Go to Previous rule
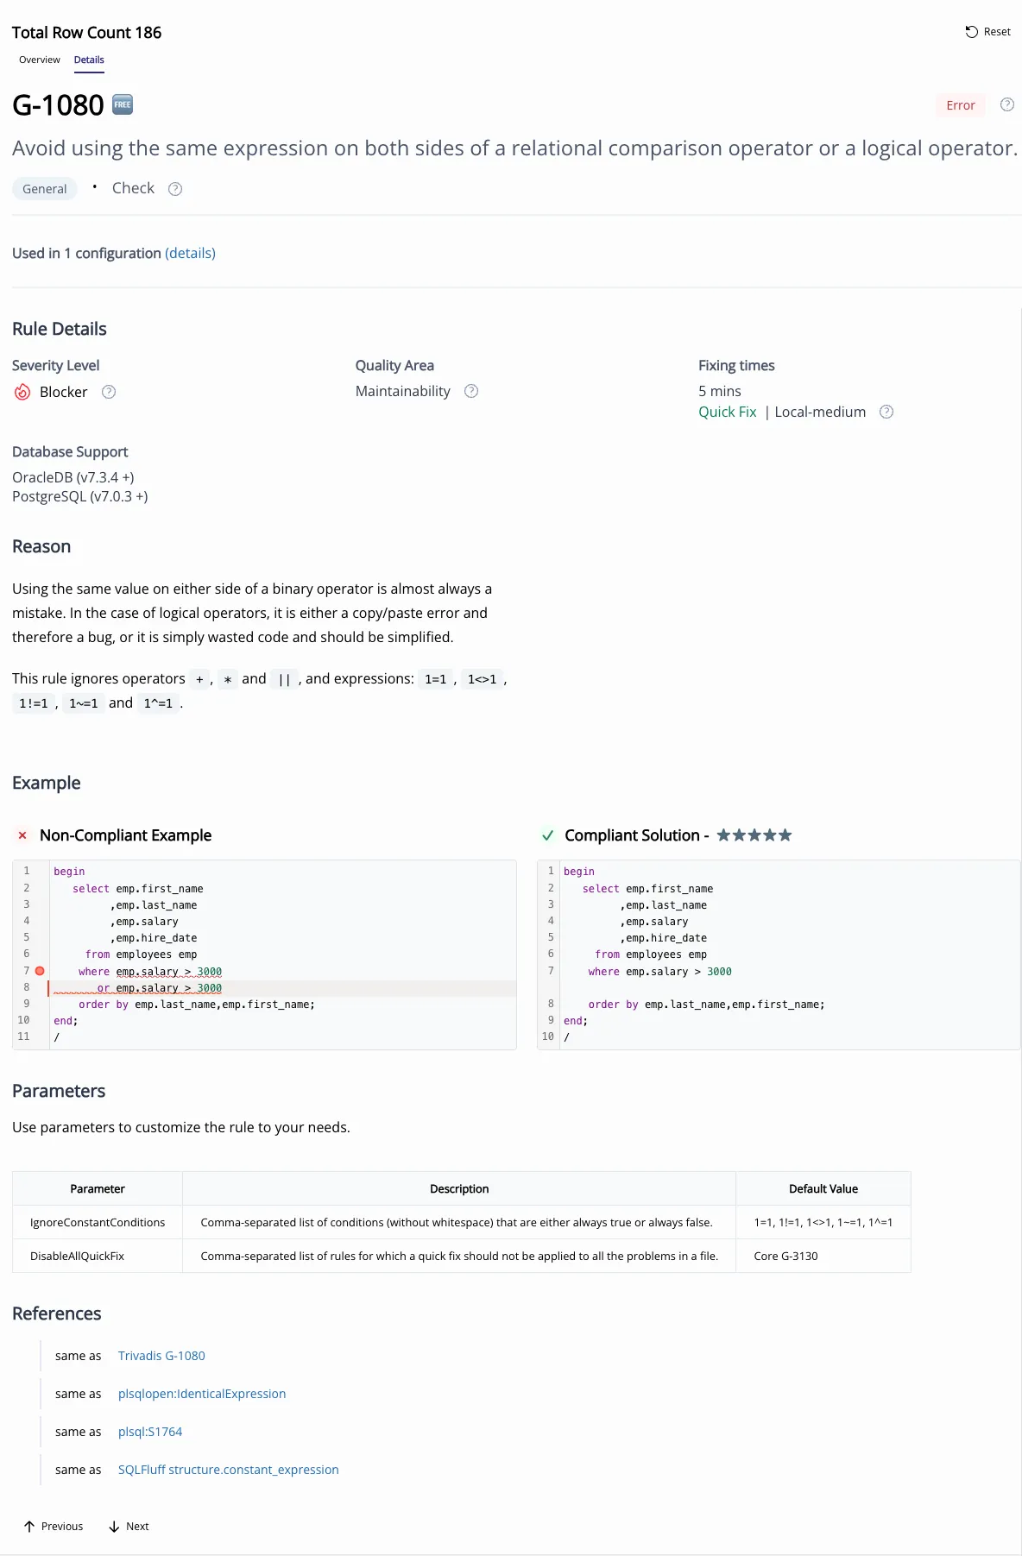The width and height of the screenshot is (1022, 1556). point(54,1527)
